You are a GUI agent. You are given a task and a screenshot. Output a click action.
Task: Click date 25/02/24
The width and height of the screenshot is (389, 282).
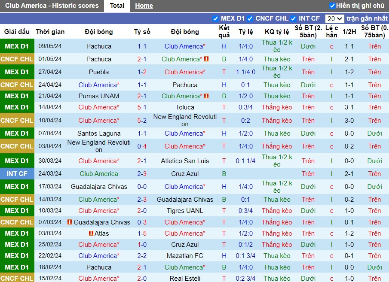pyautogui.click(x=50, y=244)
